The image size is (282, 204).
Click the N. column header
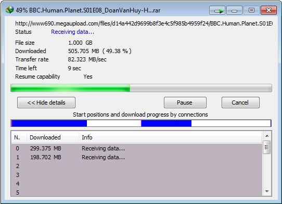click(19, 137)
